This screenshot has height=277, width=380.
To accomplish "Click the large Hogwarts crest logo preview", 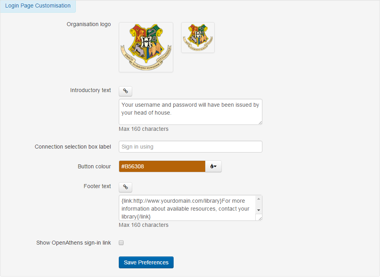I will 146,47.
